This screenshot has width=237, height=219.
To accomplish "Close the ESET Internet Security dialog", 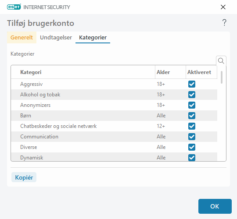I will (x=223, y=7).
